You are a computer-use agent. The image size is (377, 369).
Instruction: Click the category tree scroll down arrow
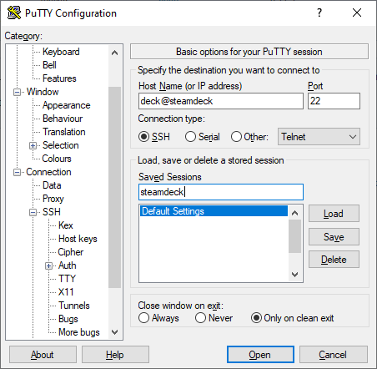tap(114, 332)
